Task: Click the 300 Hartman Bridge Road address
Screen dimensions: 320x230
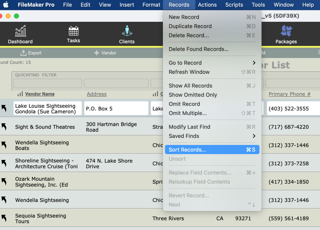Action: pyautogui.click(x=111, y=127)
